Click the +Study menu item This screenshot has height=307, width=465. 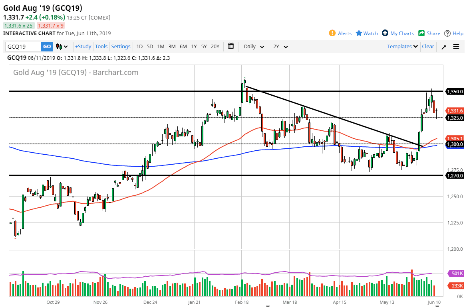tap(83, 47)
